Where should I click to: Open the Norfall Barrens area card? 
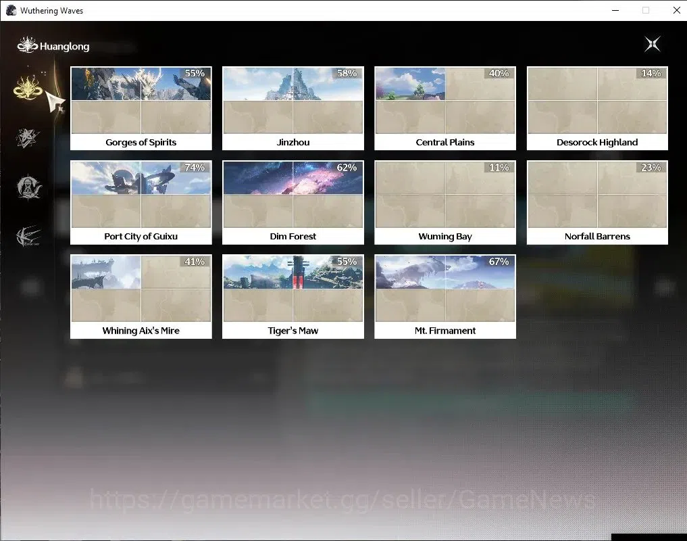pos(597,202)
